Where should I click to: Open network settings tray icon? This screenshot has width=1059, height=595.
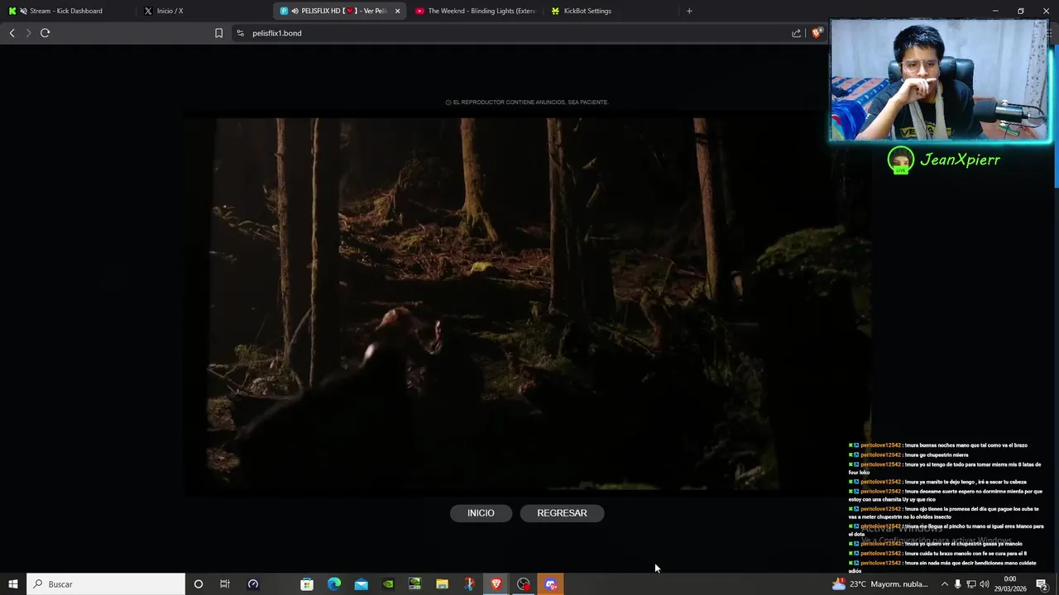(971, 584)
